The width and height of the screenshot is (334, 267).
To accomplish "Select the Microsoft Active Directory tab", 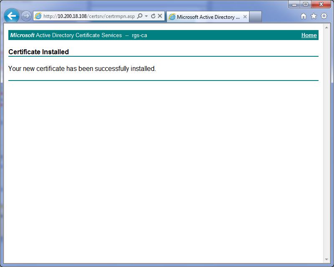I will tap(207, 17).
